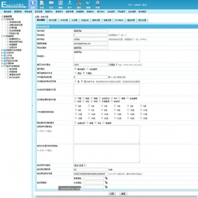Open the text color picker icon for verification code

106,183
